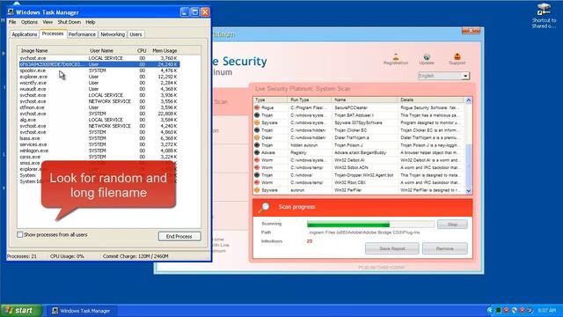Viewport: 563px width, 317px height.
Task: Select the wscntfy.exe process row
Action: (x=99, y=83)
